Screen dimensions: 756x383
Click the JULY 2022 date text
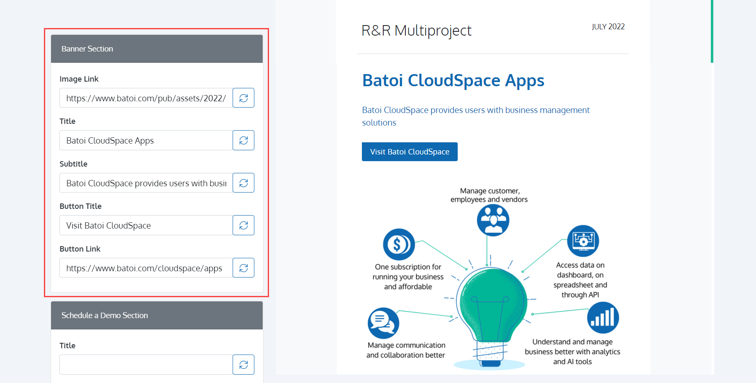[x=608, y=27]
